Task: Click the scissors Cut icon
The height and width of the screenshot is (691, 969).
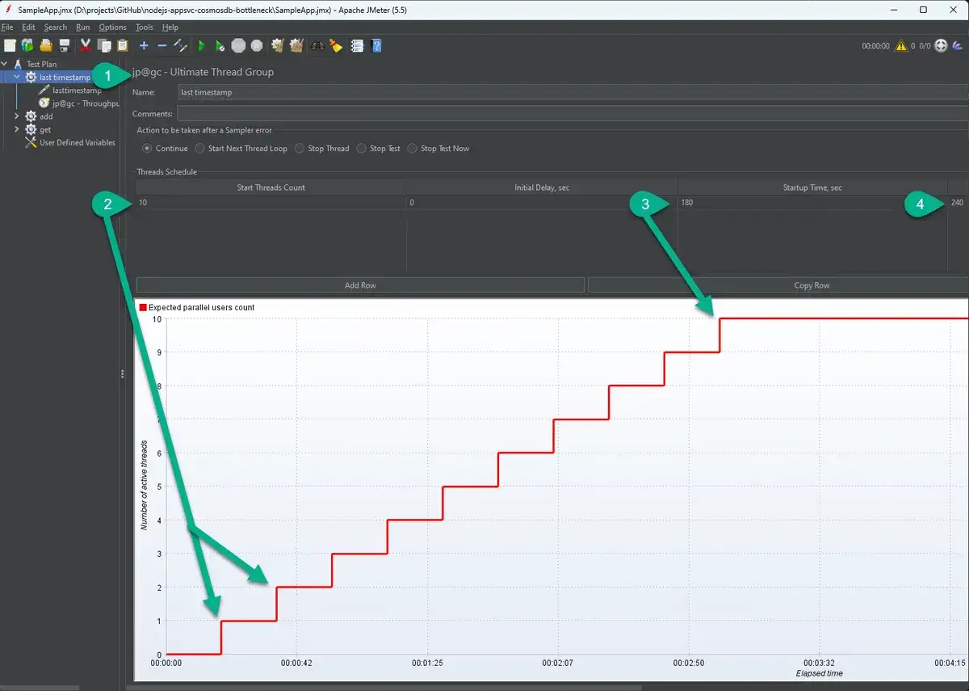Action: click(x=85, y=46)
